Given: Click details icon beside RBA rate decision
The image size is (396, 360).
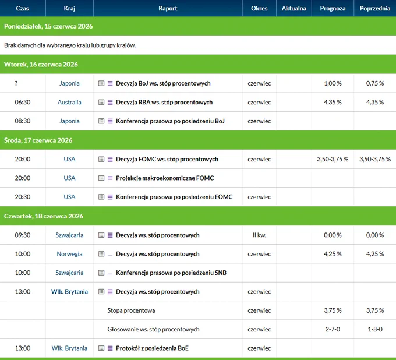Looking at the screenshot, I should click(x=101, y=103).
